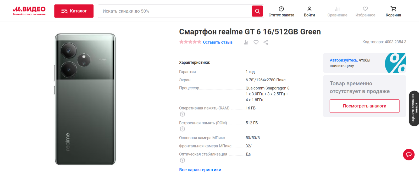Open help icon for Оперативная память (RAM)

pos(183,114)
